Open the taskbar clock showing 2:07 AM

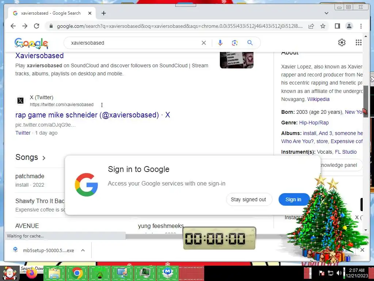click(x=356, y=273)
